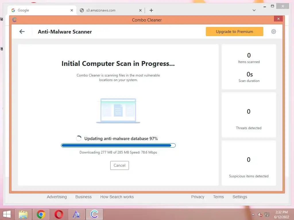Switch to the s3.amazonaws.com tab
294x220 pixels.
pyautogui.click(x=110, y=10)
